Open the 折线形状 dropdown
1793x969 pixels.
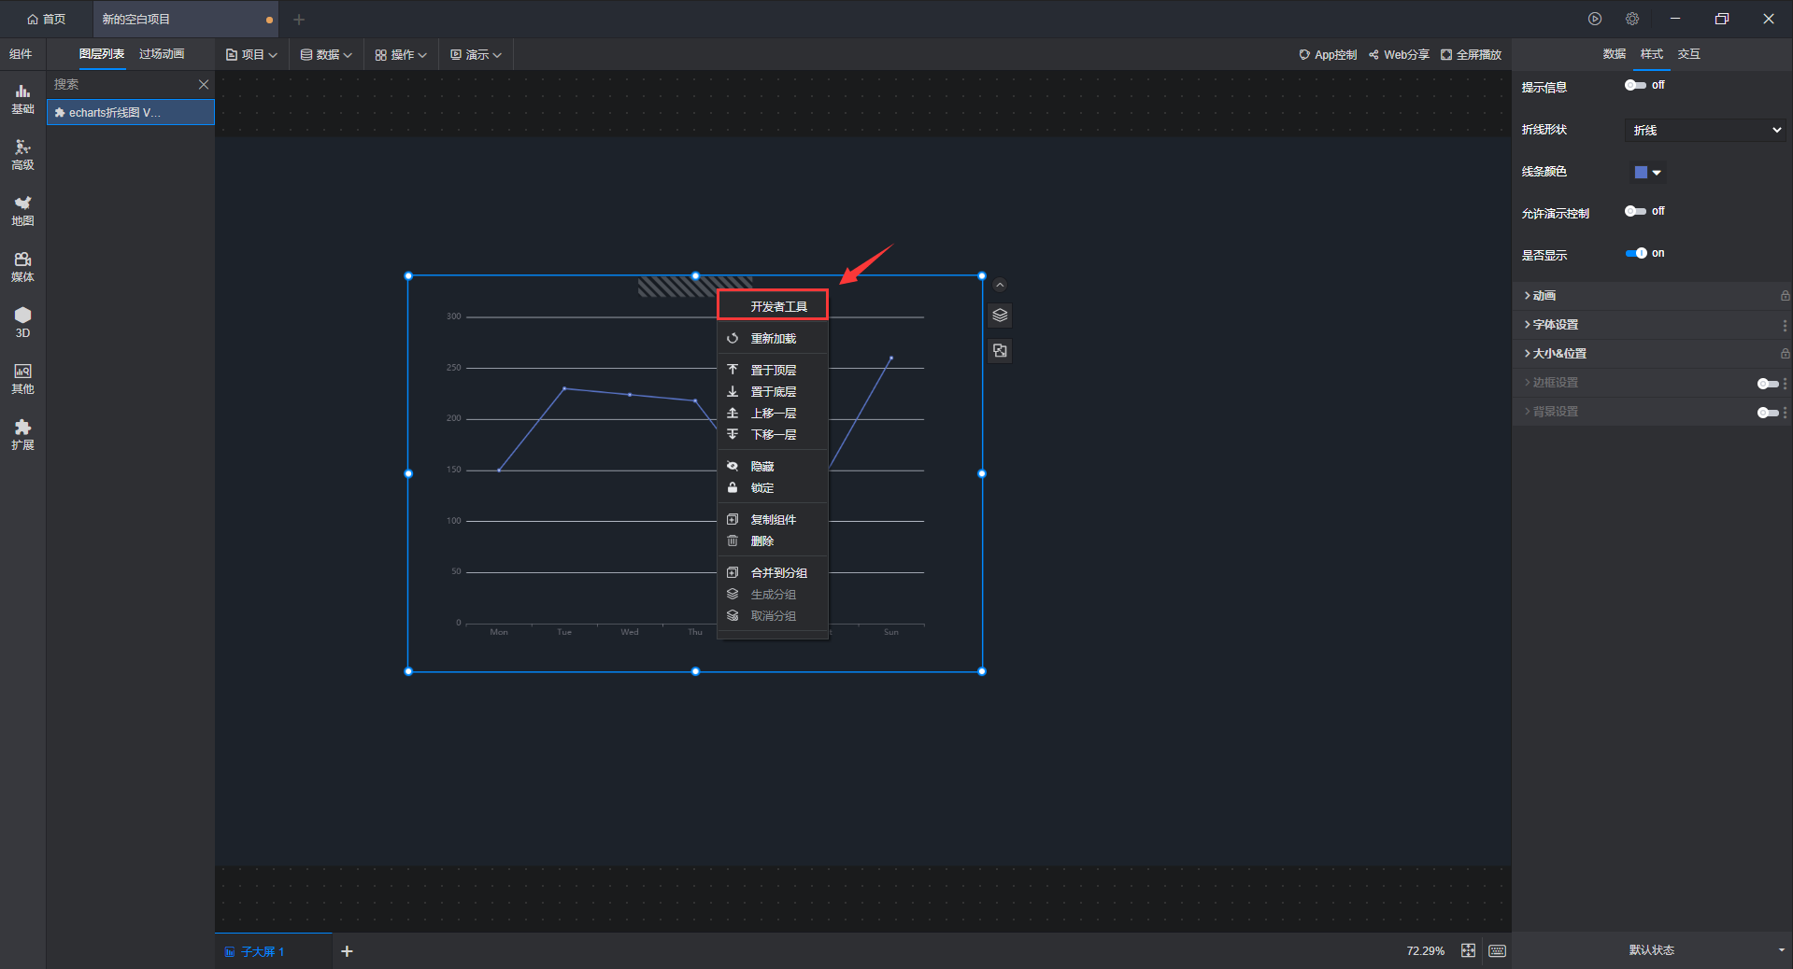point(1705,131)
